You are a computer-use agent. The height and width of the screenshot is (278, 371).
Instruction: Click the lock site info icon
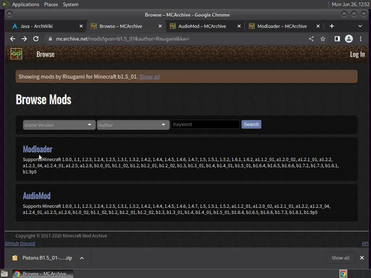point(50,39)
